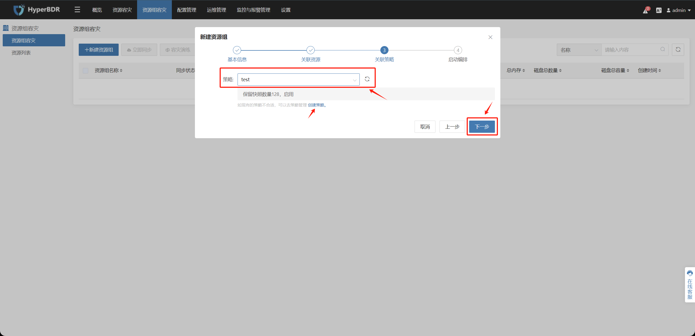The image size is (695, 336).
Task: Open the 概览 menu
Action: (x=97, y=10)
